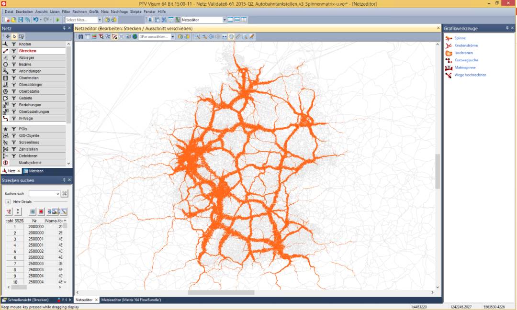Click the Wege hochrechnen link
The width and height of the screenshot is (517, 310).
470,75
